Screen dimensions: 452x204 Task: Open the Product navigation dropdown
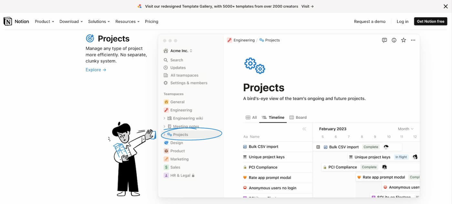click(x=44, y=21)
